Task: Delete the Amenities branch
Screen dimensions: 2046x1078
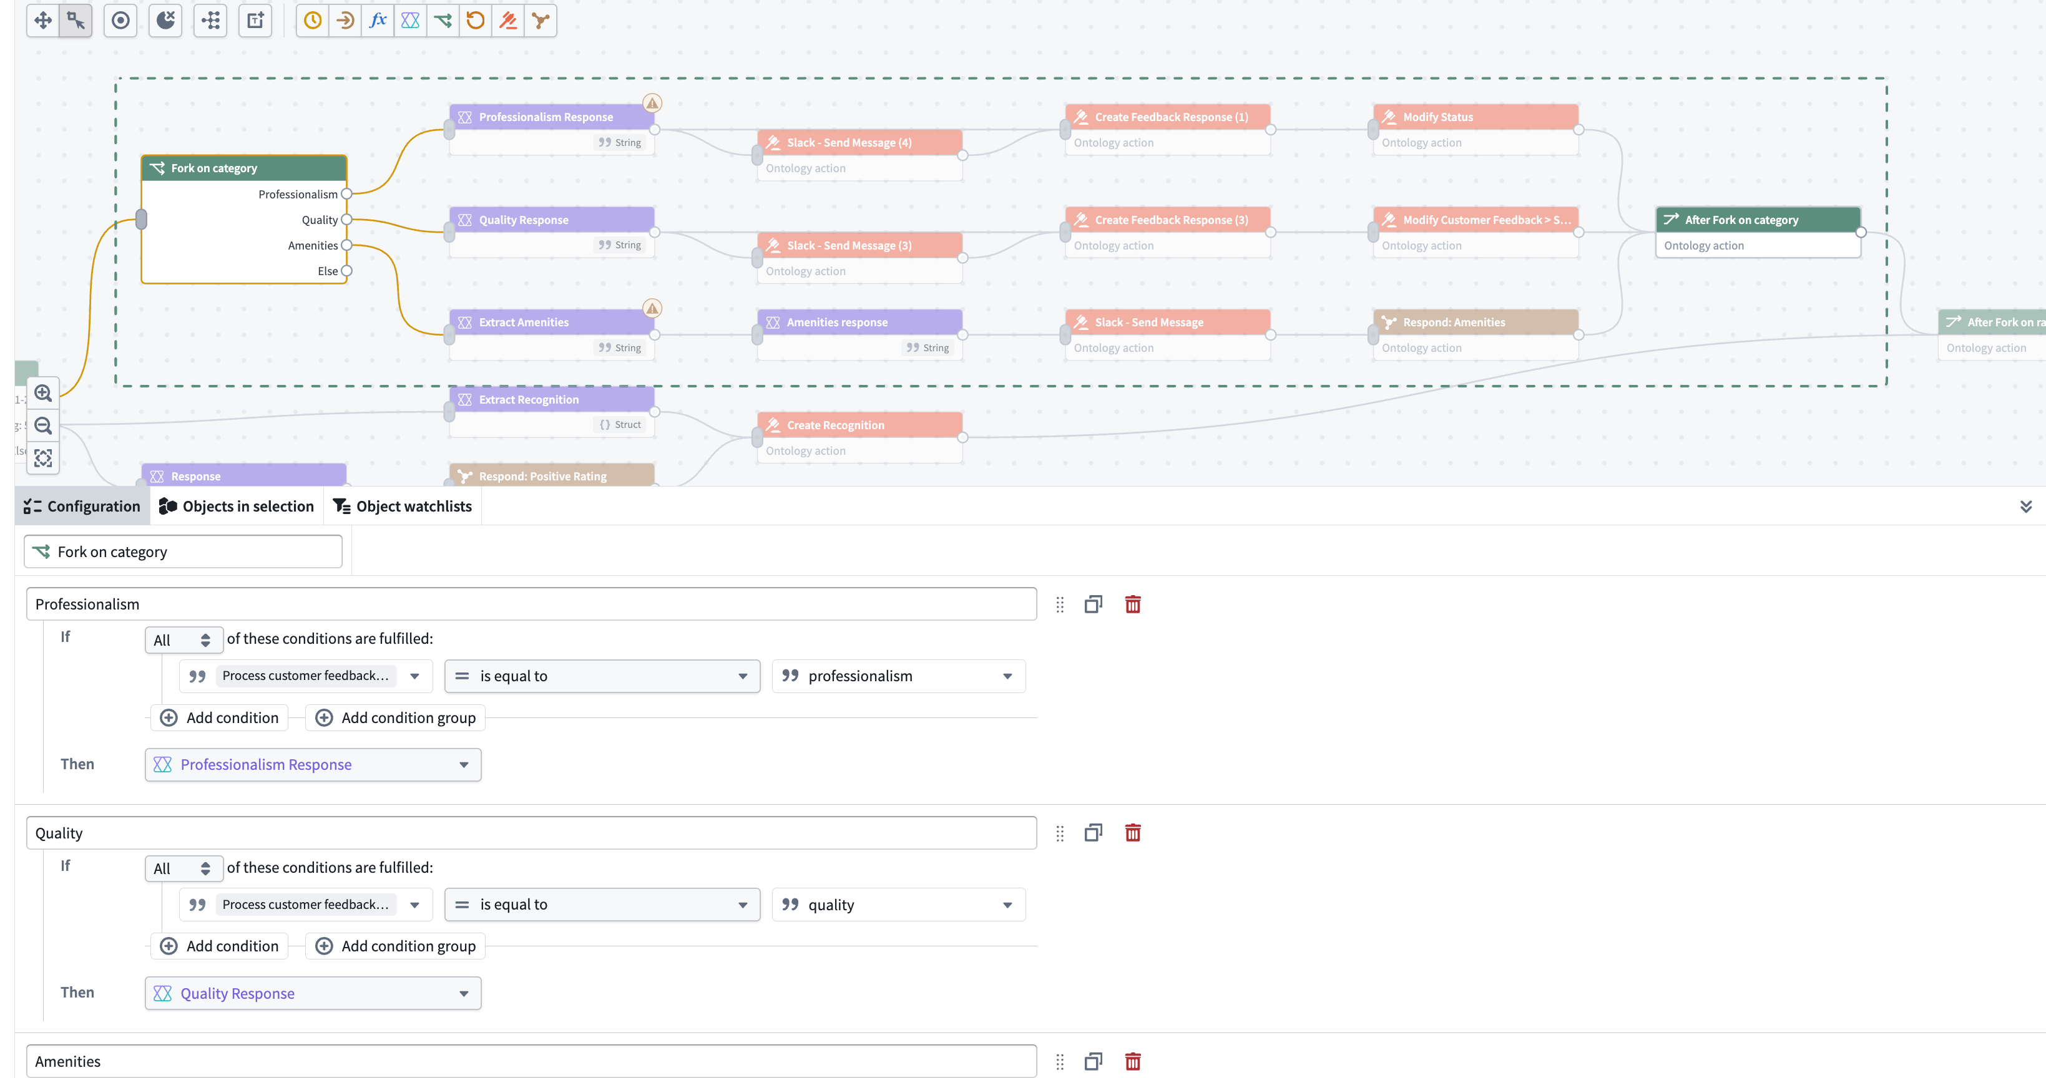Action: point(1133,1061)
